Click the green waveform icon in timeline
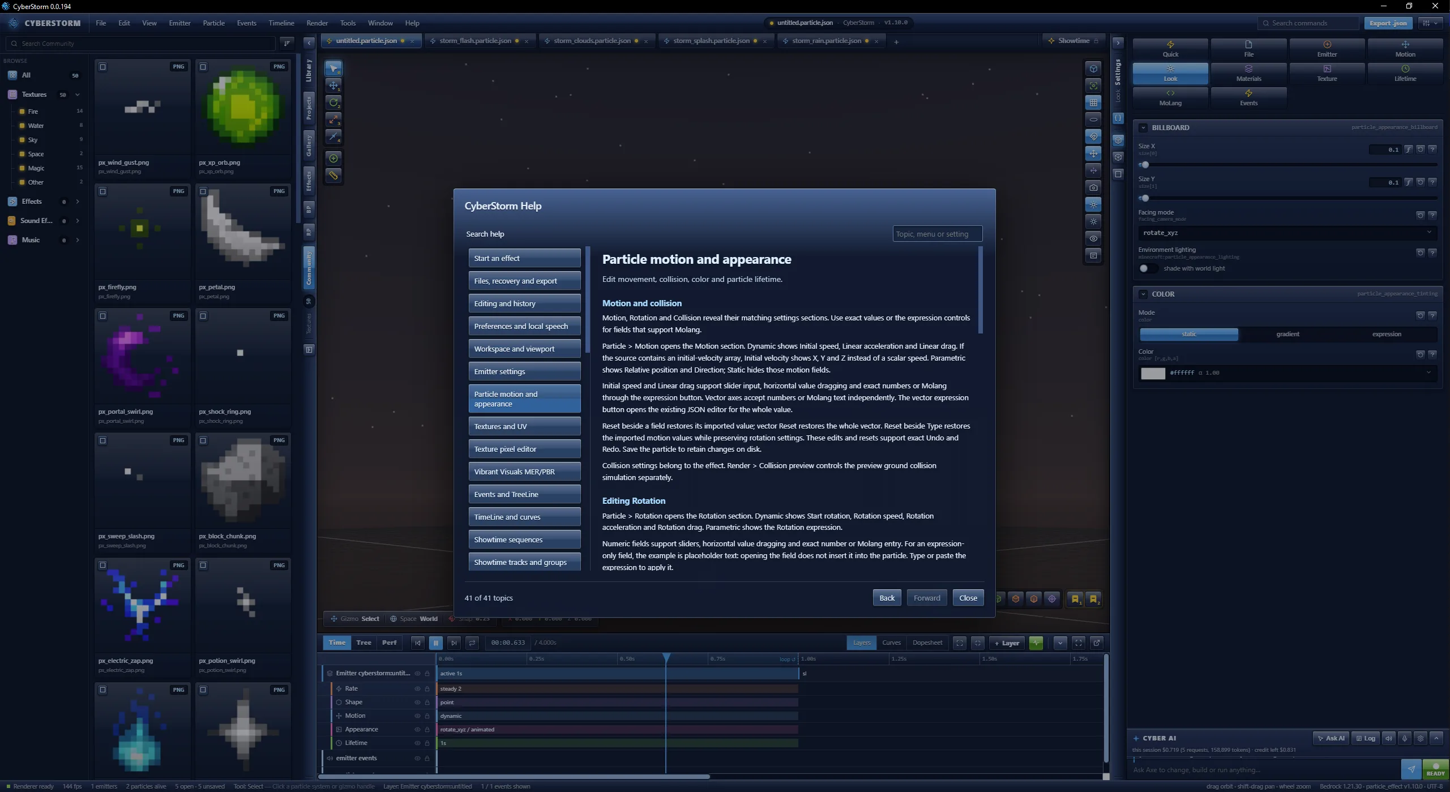Screen dimensions: 1450x792 [x=1036, y=643]
